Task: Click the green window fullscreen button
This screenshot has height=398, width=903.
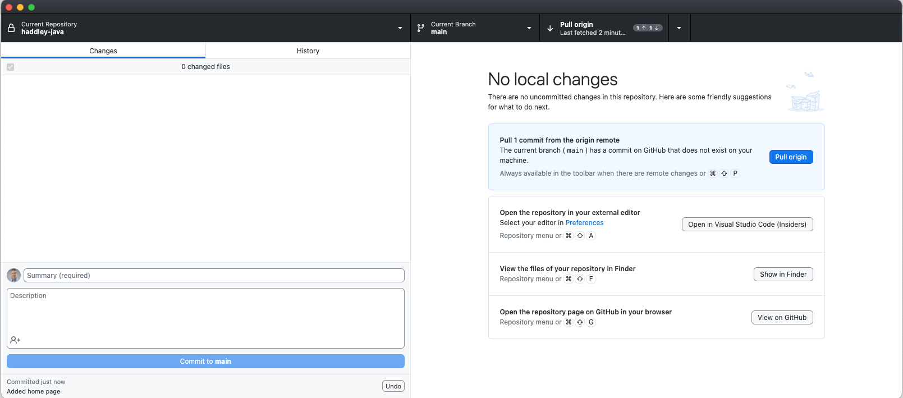Action: coord(31,7)
